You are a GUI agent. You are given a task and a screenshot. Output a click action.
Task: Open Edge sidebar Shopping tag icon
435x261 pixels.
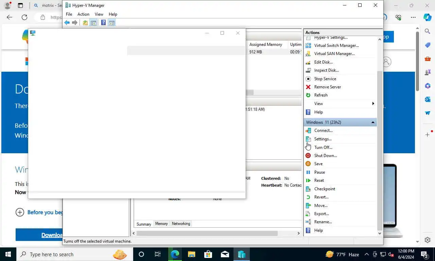(x=428, y=45)
